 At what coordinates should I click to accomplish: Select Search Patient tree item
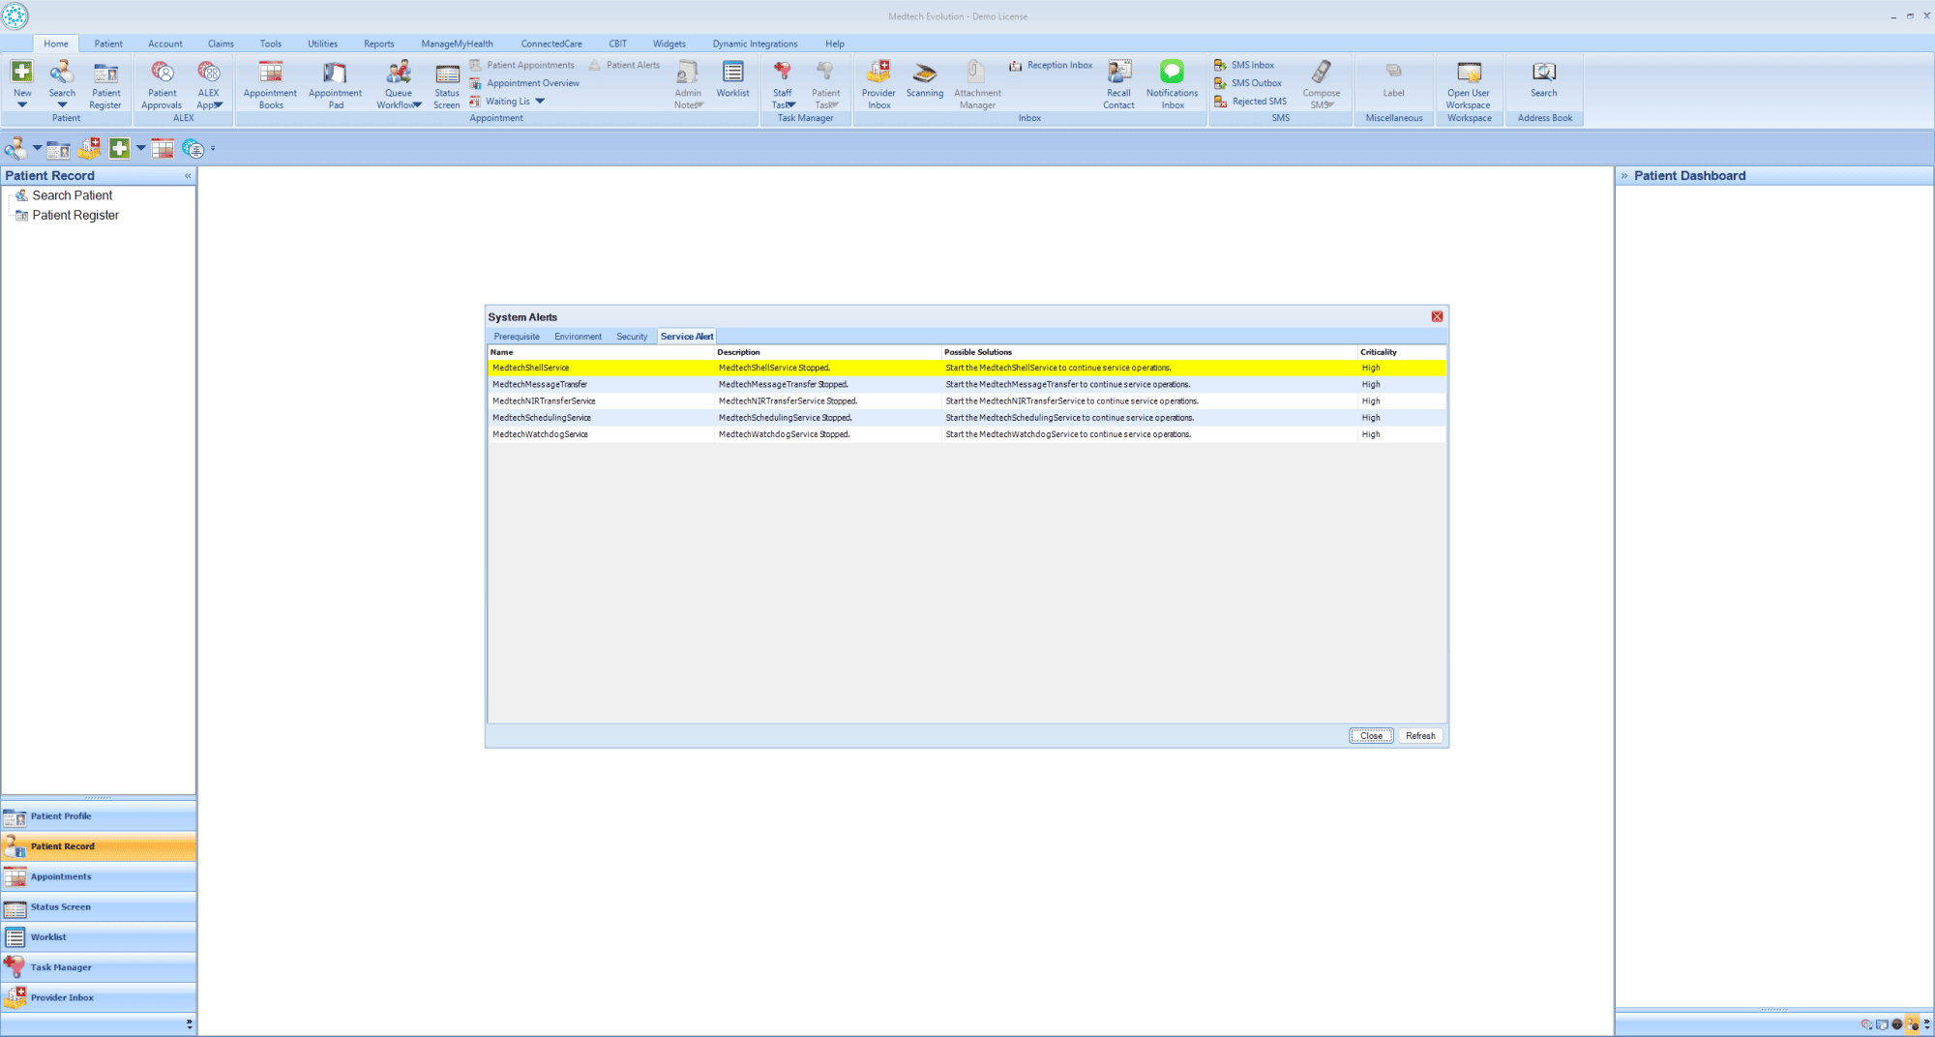point(72,195)
